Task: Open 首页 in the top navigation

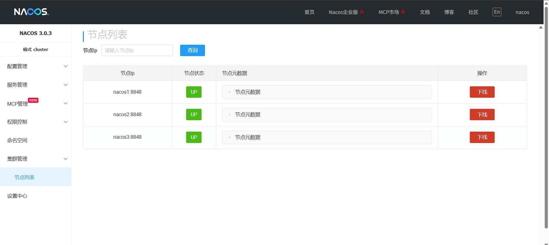Action: point(309,12)
